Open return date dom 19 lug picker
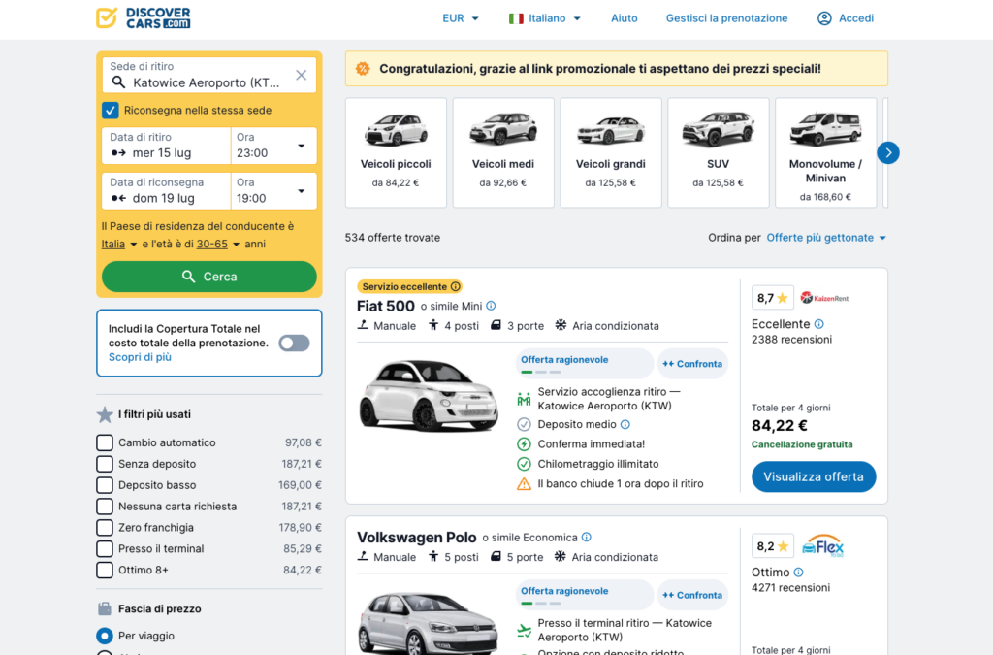The width and height of the screenshot is (993, 655). [x=166, y=190]
